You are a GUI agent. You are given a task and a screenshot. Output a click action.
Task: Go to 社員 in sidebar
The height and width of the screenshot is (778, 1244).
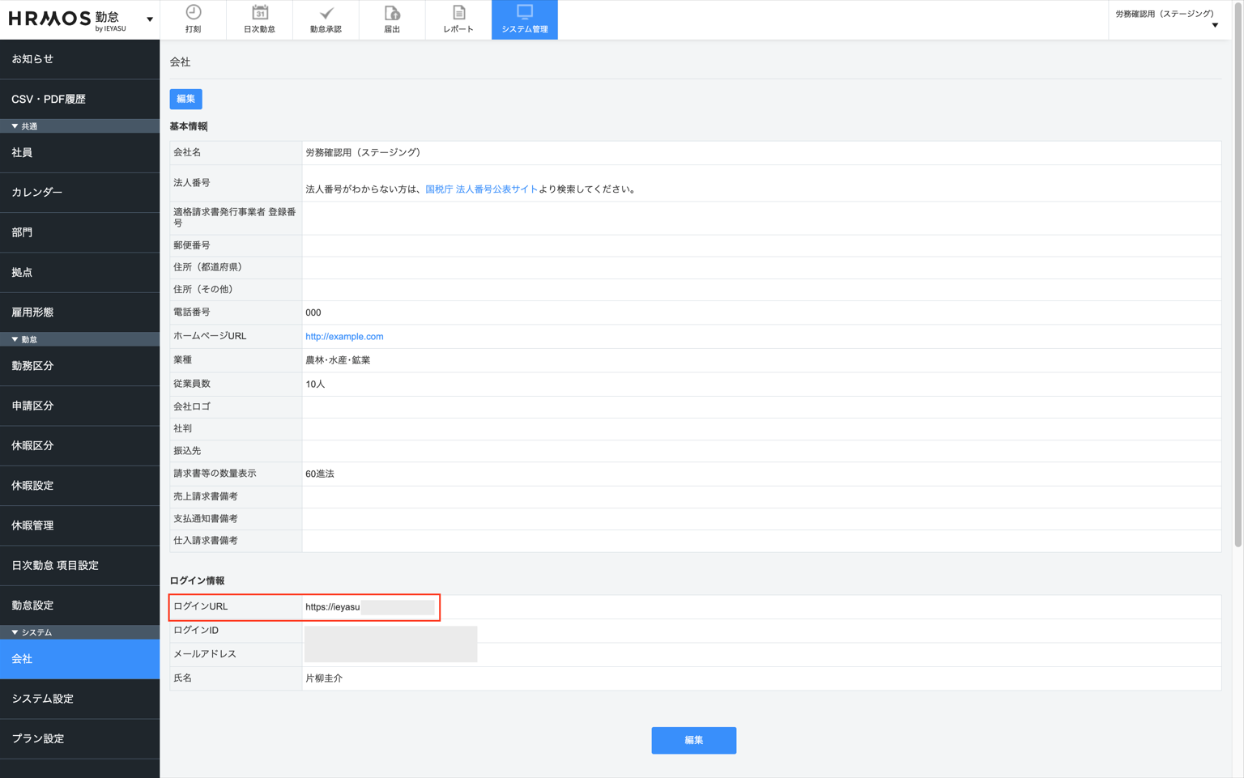coord(79,153)
